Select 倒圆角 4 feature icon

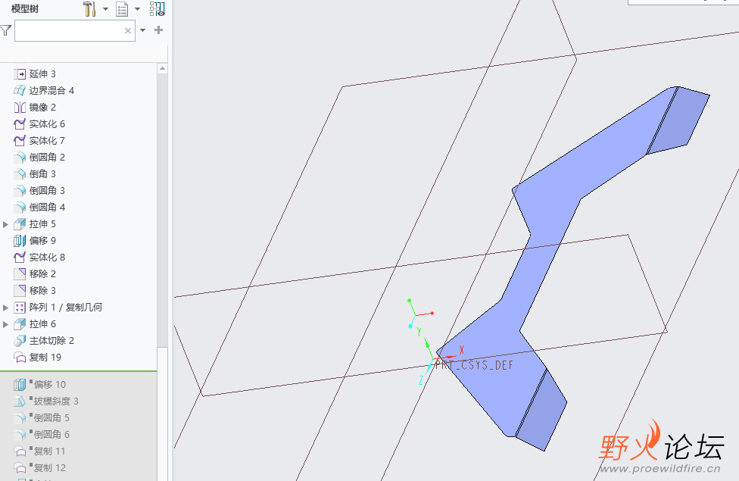pos(20,207)
